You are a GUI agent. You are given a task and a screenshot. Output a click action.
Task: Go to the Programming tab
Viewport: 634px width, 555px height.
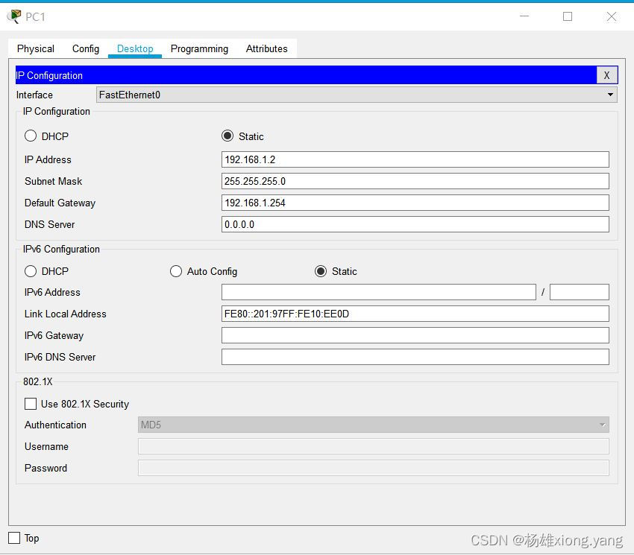[199, 48]
